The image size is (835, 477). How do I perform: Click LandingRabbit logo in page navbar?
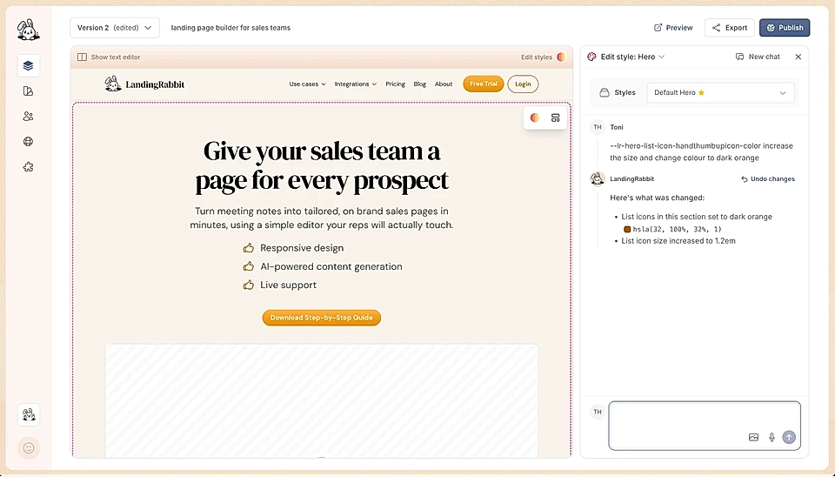[x=145, y=84]
